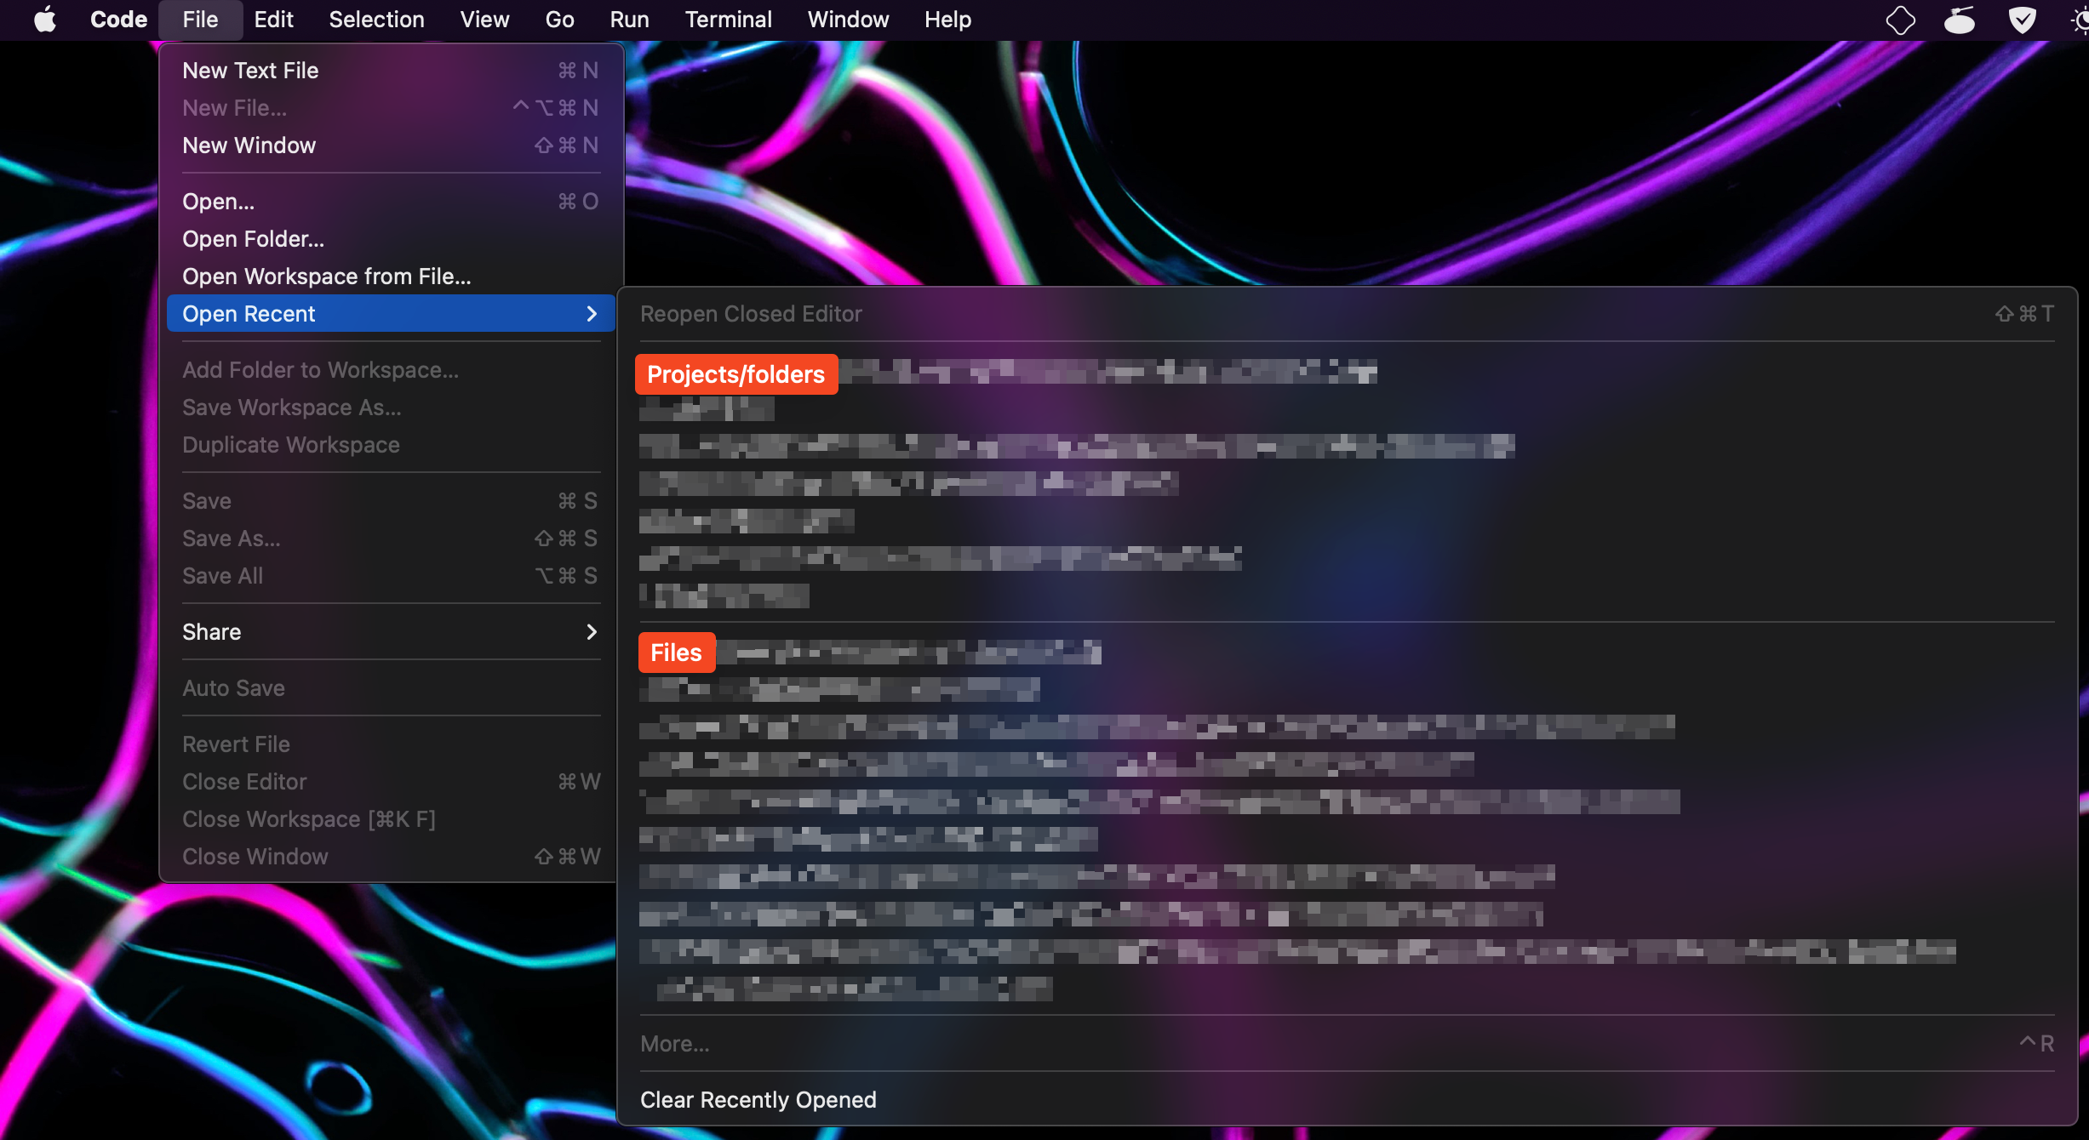Screen dimensions: 2089x1140
Task: Open the Go menu
Action: pyautogui.click(x=559, y=20)
